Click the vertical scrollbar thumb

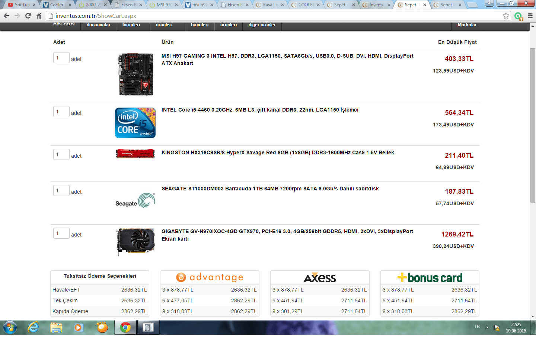(533, 125)
